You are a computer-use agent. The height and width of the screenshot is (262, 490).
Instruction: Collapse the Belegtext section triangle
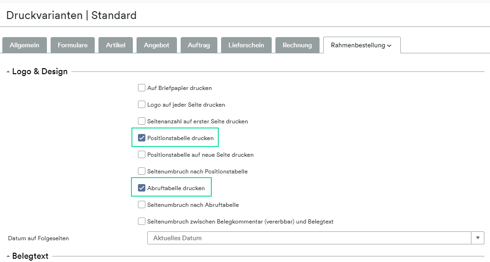point(8,256)
